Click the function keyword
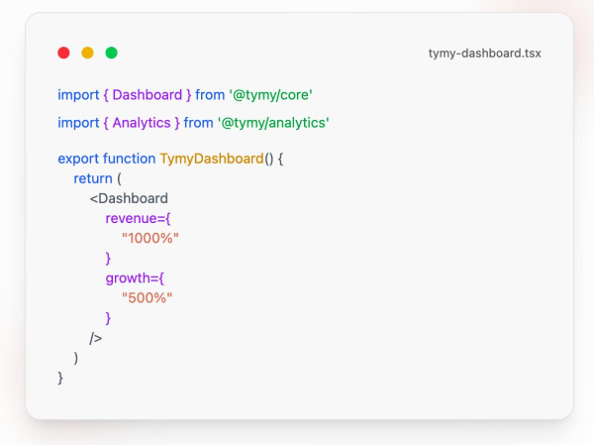The image size is (594, 445). point(129,159)
